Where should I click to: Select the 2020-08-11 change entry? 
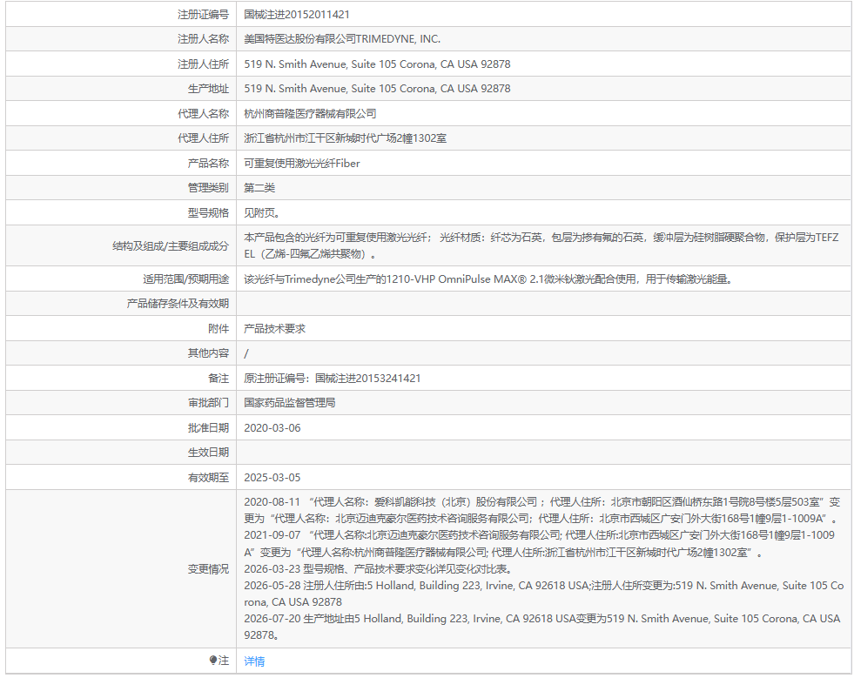pyautogui.click(x=542, y=510)
